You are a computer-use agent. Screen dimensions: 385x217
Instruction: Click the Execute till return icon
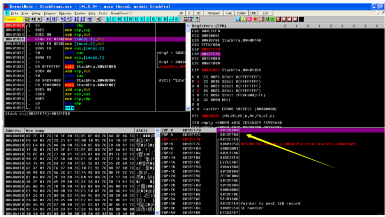click(89, 19)
